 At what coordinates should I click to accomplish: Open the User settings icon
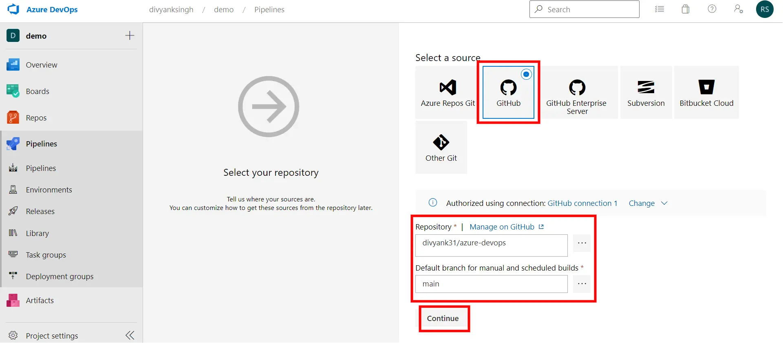(x=738, y=9)
